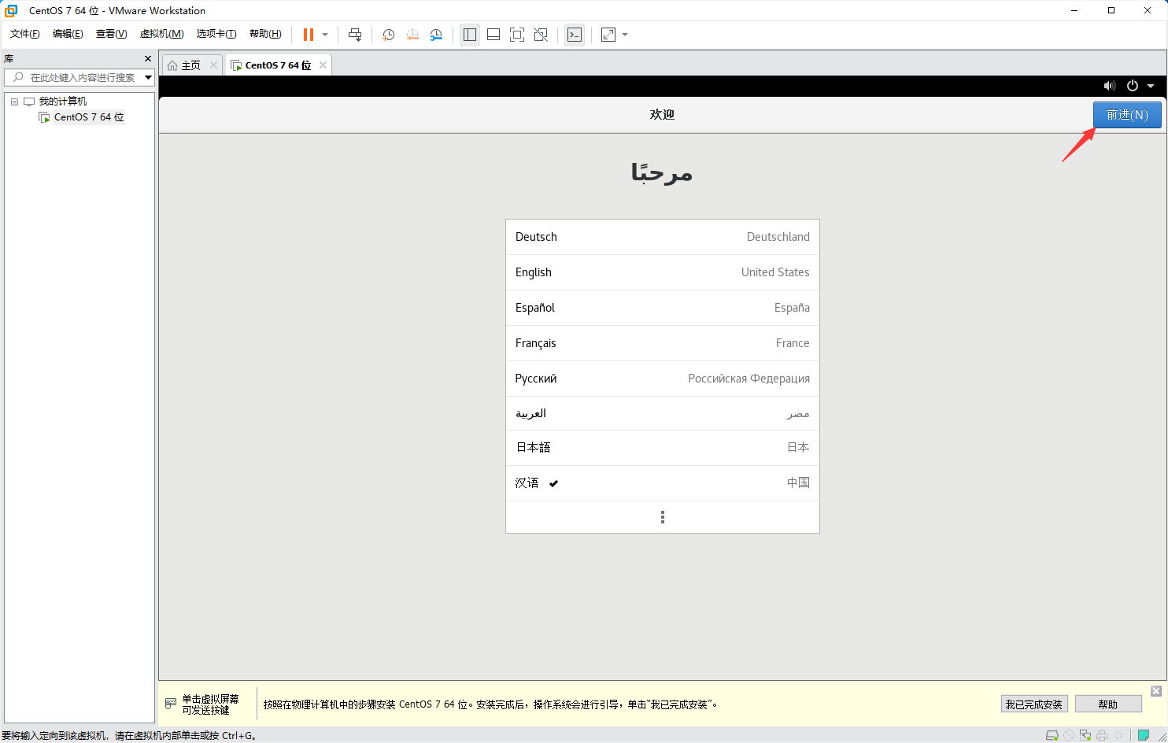Image resolution: width=1168 pixels, height=743 pixels.
Task: Close the yellow install hint bar
Action: point(1156,691)
